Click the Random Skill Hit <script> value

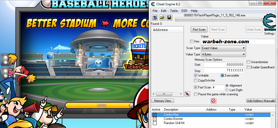pos(249,123)
